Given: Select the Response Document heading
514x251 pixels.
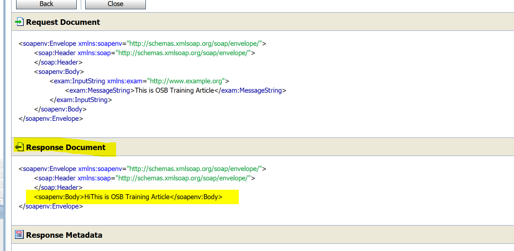Looking at the screenshot, I should (66, 148).
